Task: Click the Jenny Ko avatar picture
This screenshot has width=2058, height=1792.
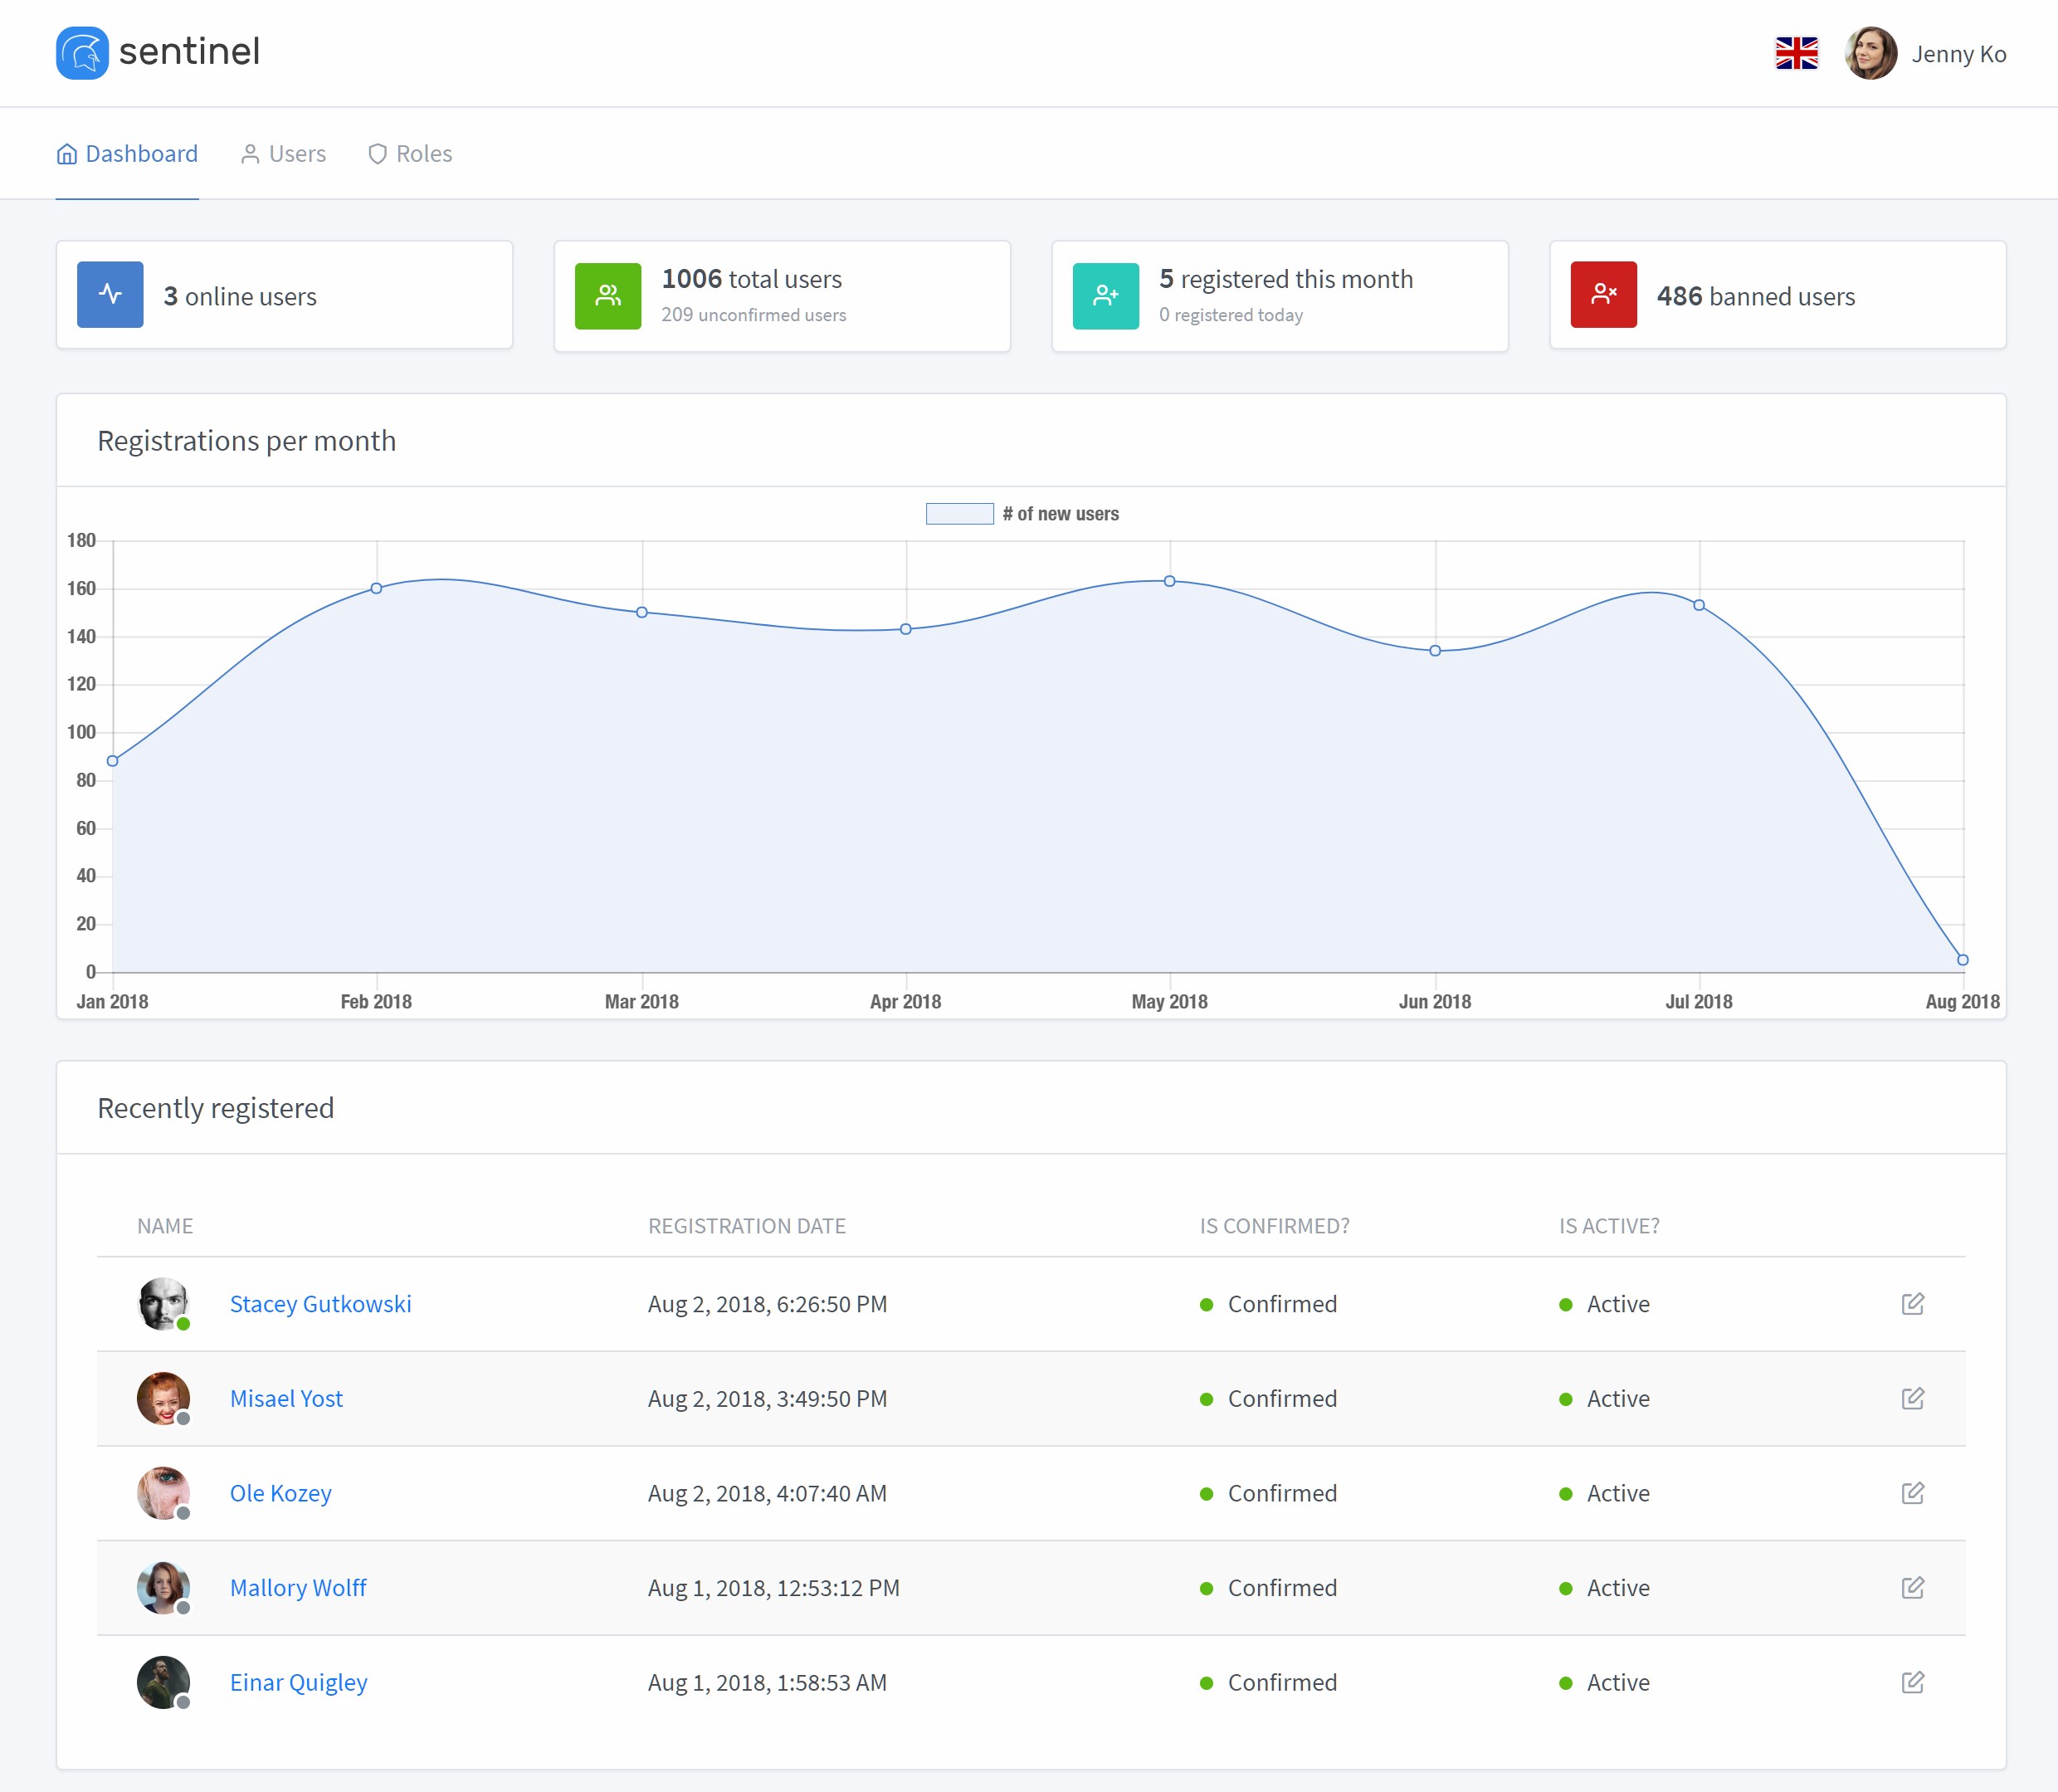Action: coord(1870,53)
